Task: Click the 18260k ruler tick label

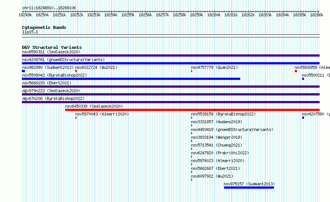Action: (x=214, y=15)
